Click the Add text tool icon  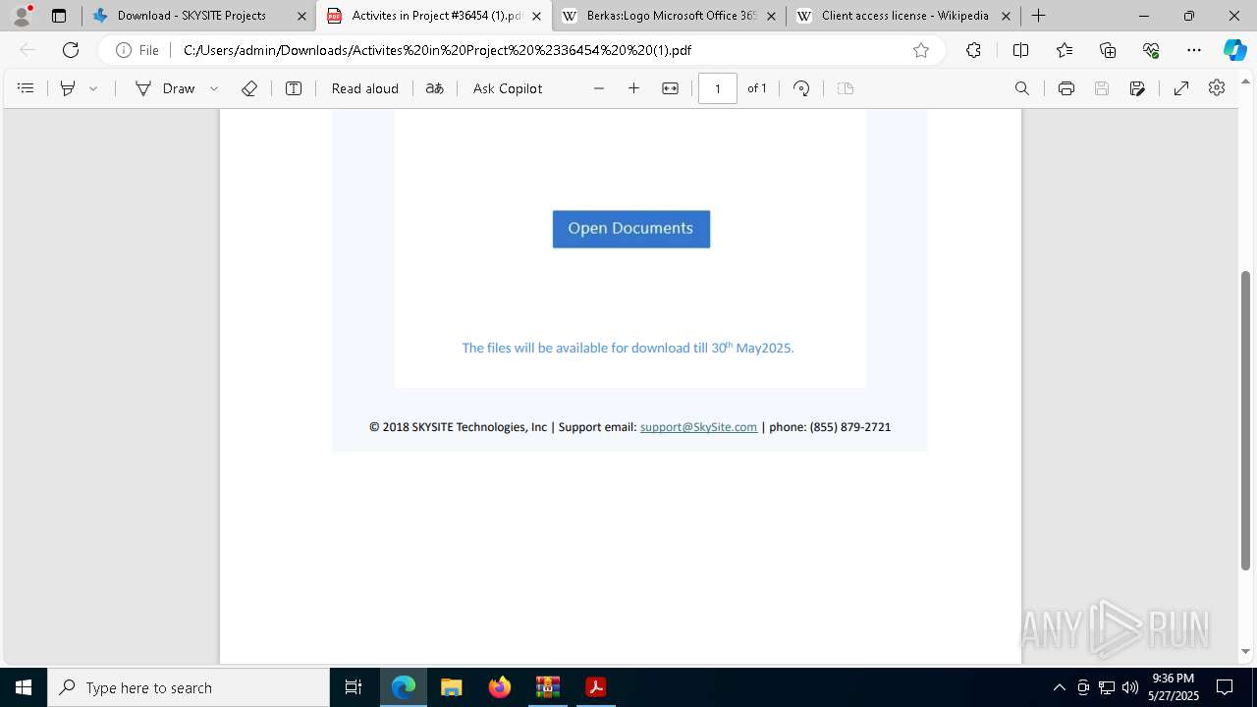click(x=294, y=88)
